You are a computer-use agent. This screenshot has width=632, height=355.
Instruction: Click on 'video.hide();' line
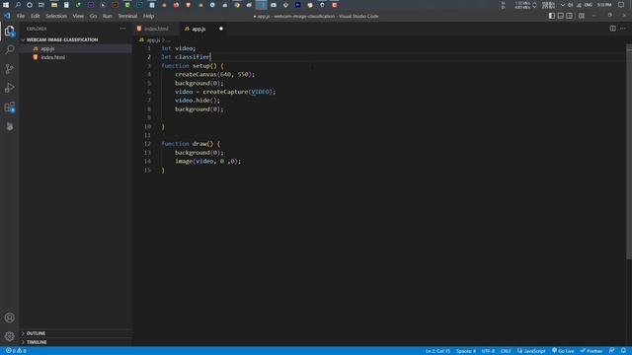click(x=197, y=101)
